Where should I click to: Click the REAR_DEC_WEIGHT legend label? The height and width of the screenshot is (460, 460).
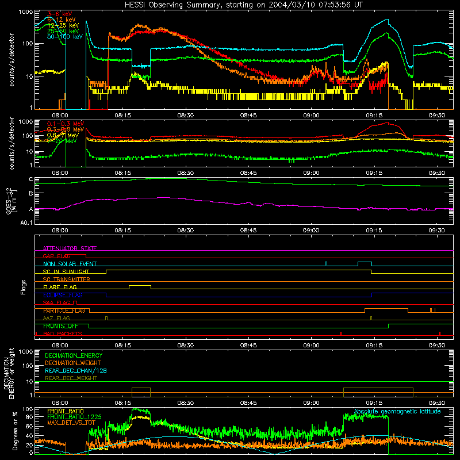(71, 378)
